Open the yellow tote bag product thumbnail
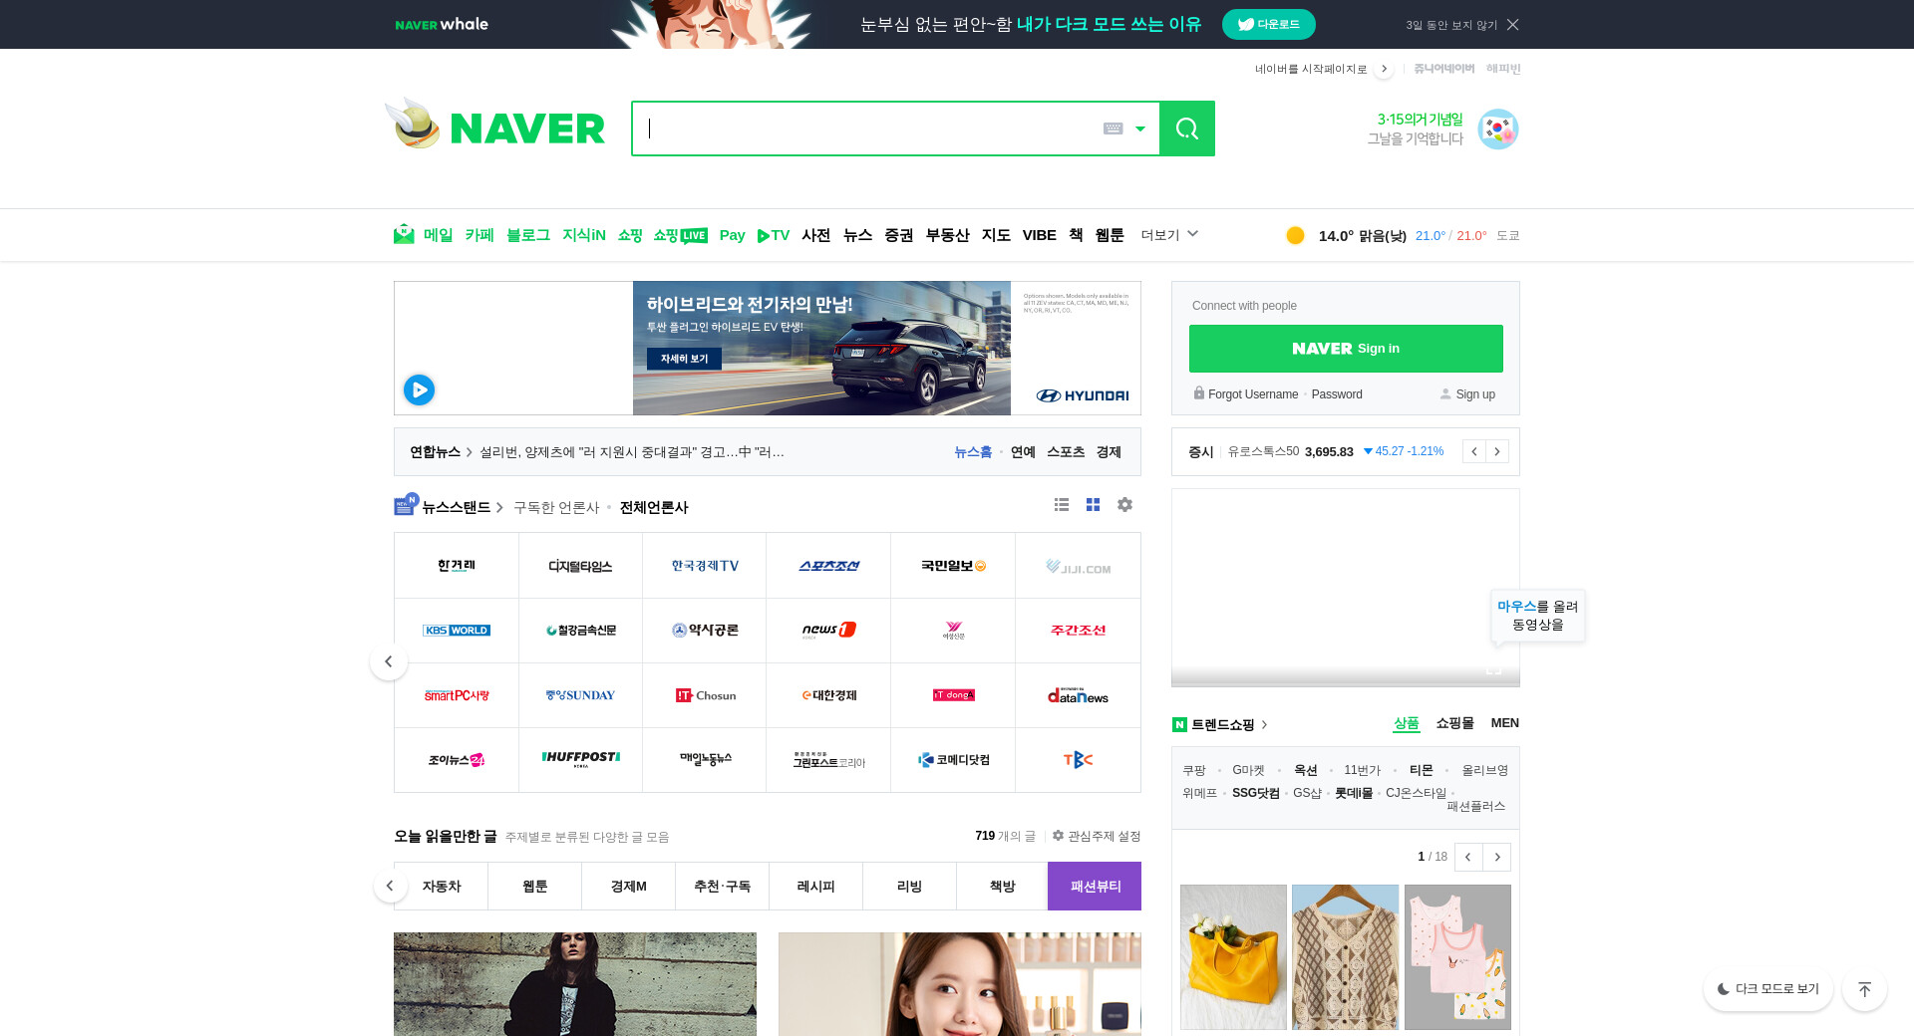Image resolution: width=1914 pixels, height=1036 pixels. coord(1233,957)
